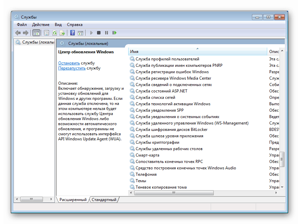Select Телефония service row
The height and width of the screenshot is (224, 299).
pyautogui.click(x=204, y=174)
